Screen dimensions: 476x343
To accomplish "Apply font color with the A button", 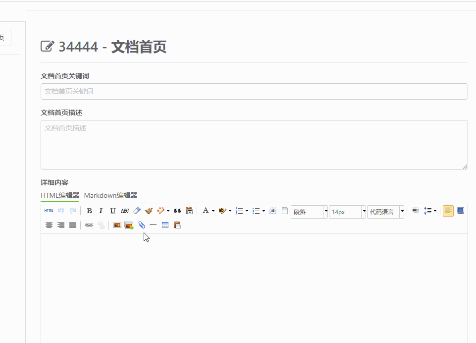I will point(206,211).
